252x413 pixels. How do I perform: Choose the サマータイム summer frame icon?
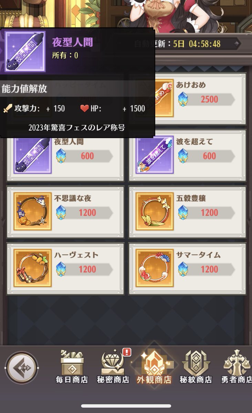[x=155, y=268]
